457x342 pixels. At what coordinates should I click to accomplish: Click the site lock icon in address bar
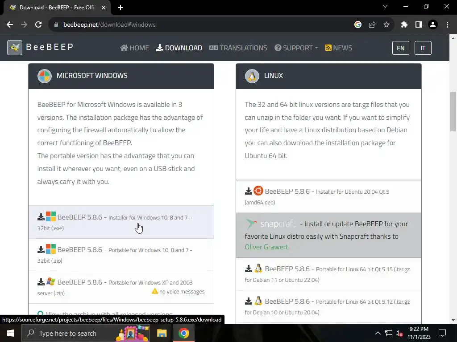point(56,25)
